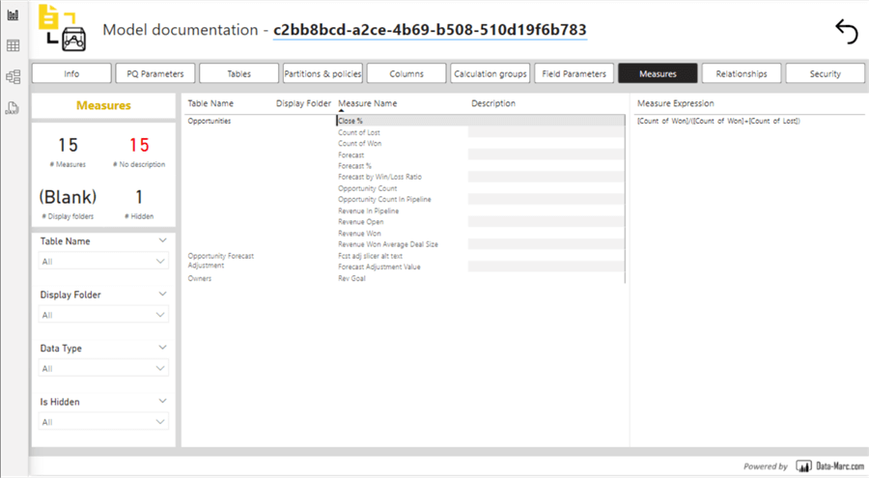This screenshot has width=869, height=478.
Task: Open the Data table view icon
Action: coord(13,45)
